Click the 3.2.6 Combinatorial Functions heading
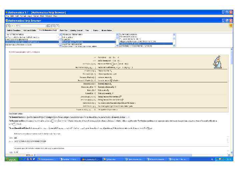 [24, 52]
